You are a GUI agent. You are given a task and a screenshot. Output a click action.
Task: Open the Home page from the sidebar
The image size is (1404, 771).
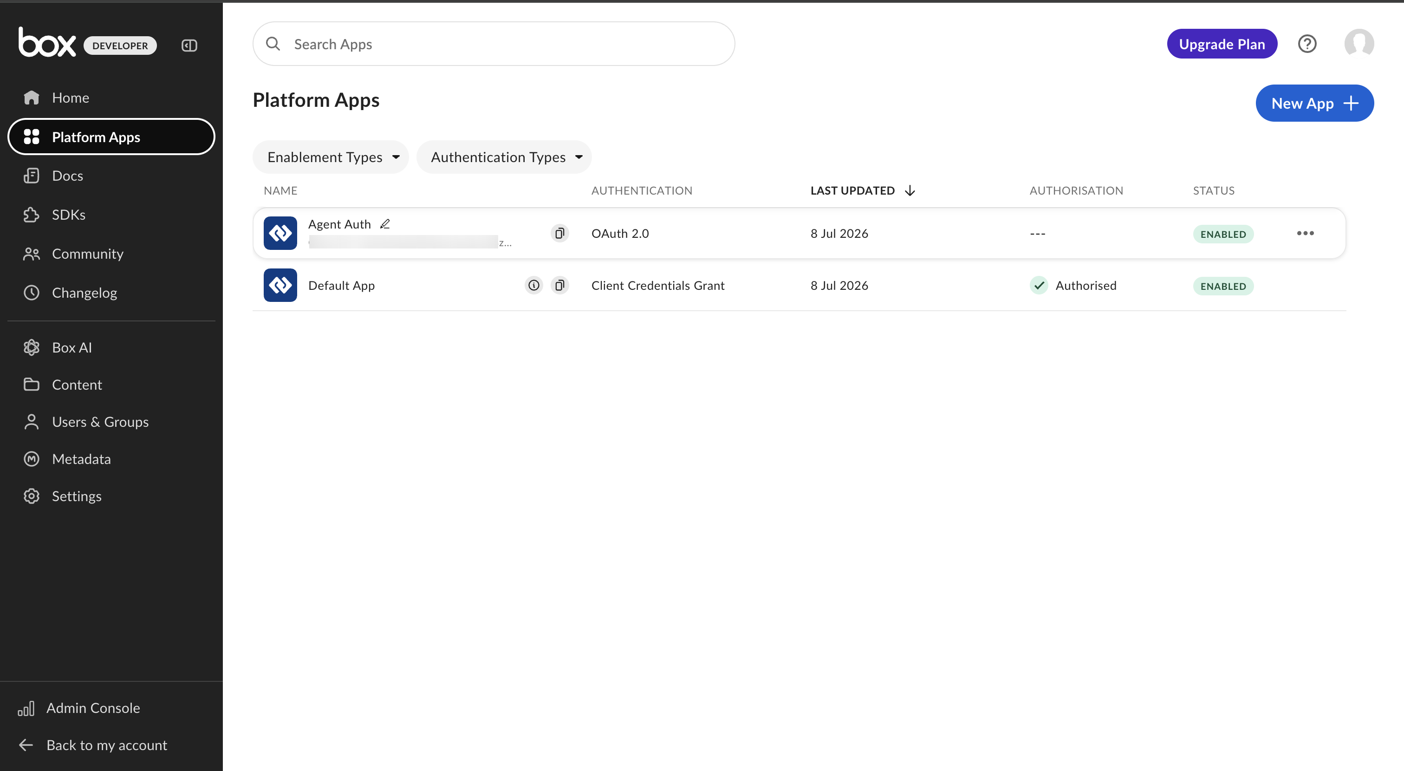coord(111,98)
